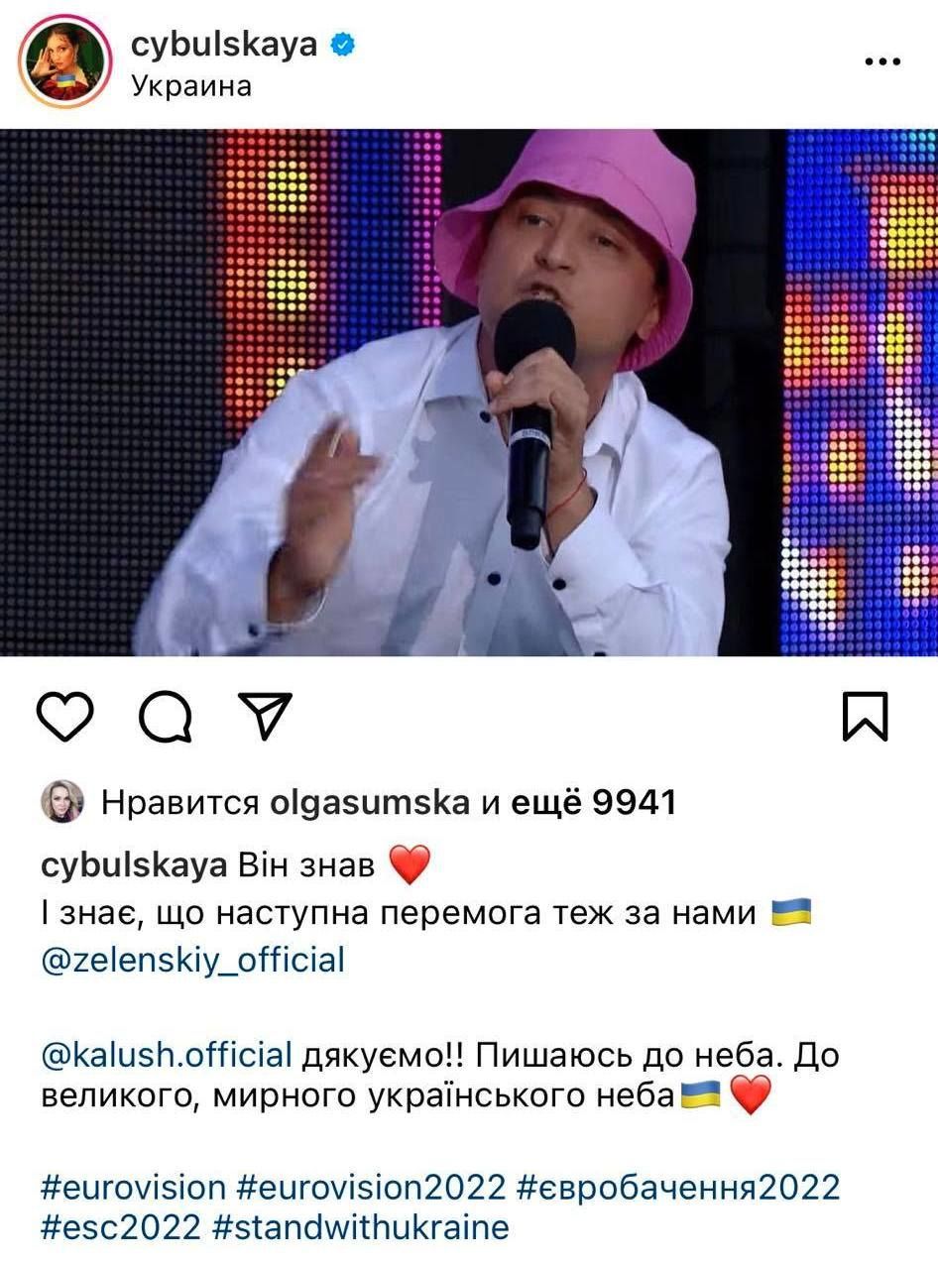Open the cybulskaya username in header
938x1263 pixels.
(x=223, y=45)
